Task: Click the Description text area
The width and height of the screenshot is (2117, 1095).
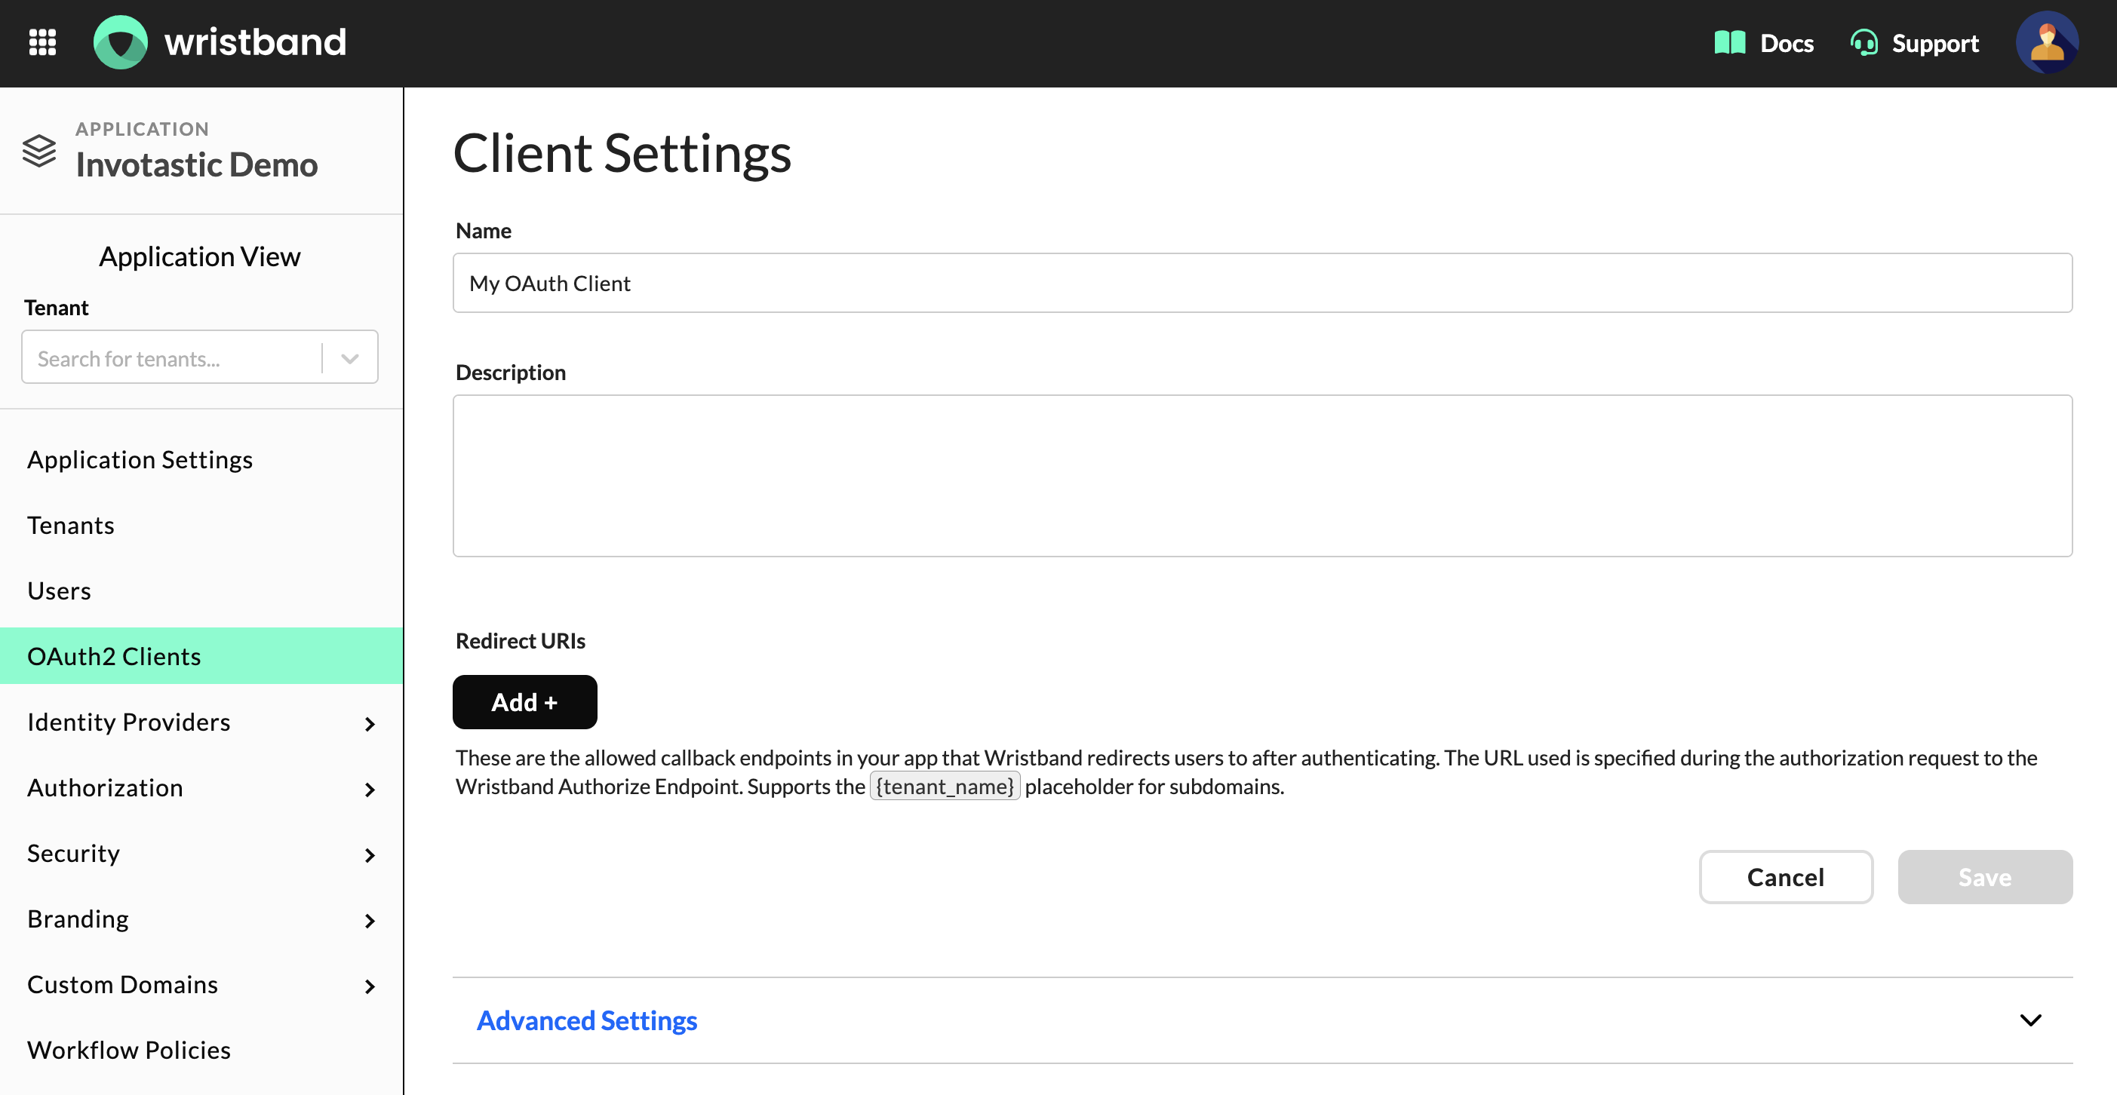Action: point(1262,476)
